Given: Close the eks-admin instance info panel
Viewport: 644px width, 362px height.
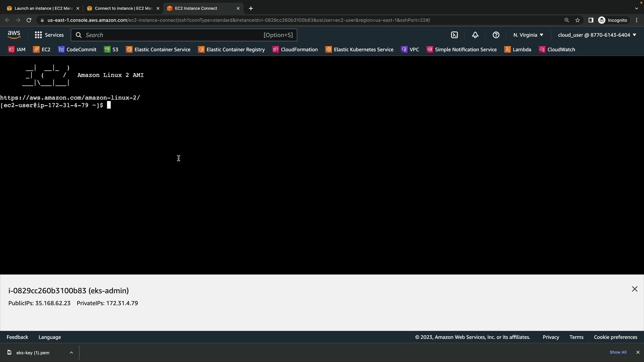Looking at the screenshot, I should click(x=634, y=289).
